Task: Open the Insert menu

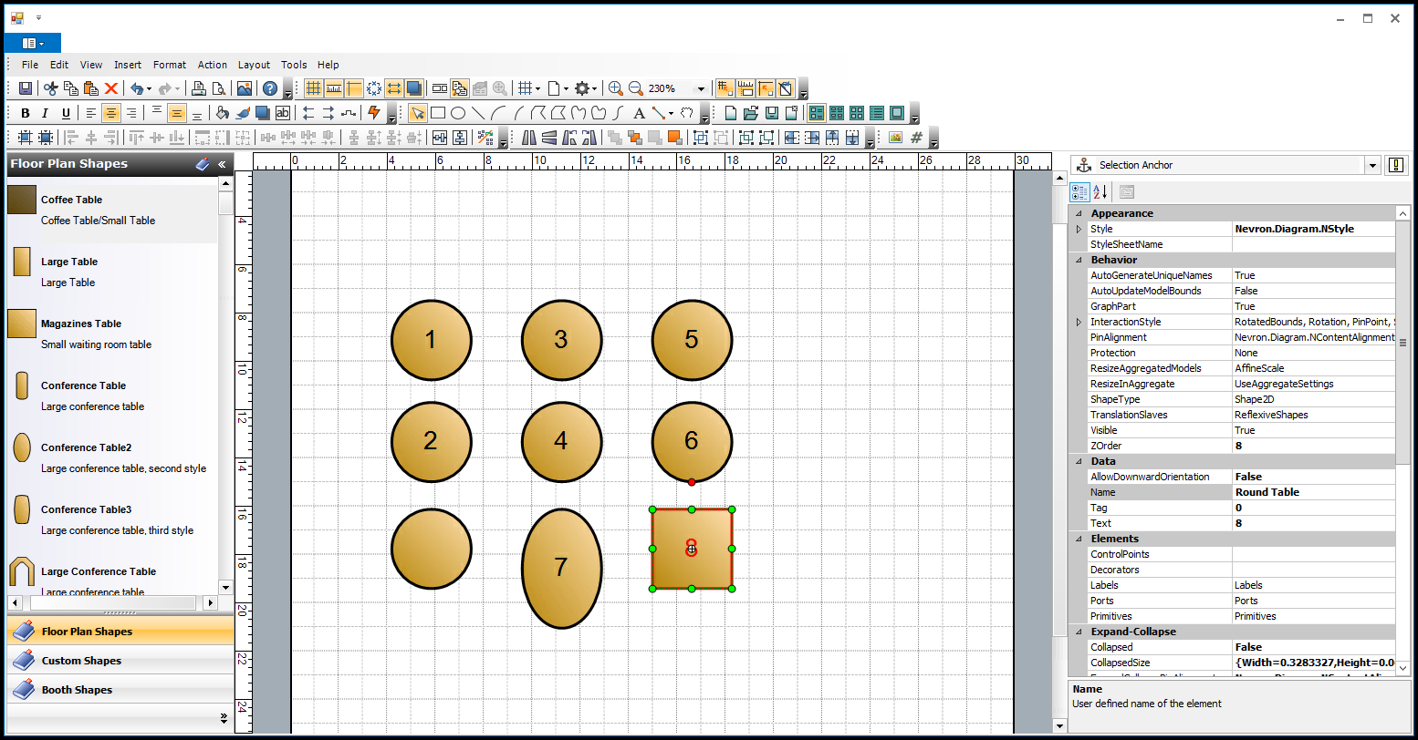Action: click(x=128, y=65)
